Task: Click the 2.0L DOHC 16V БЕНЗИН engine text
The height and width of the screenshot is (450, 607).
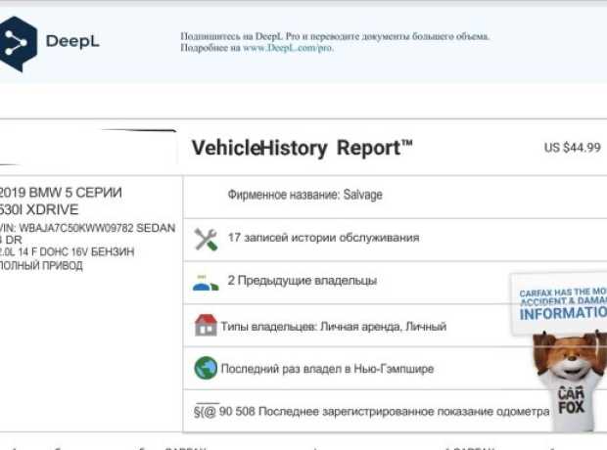Action: [67, 251]
